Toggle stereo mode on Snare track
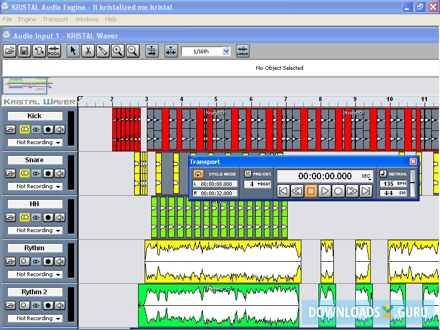Image resolution: width=440 pixels, height=330 pixels. click(24, 173)
